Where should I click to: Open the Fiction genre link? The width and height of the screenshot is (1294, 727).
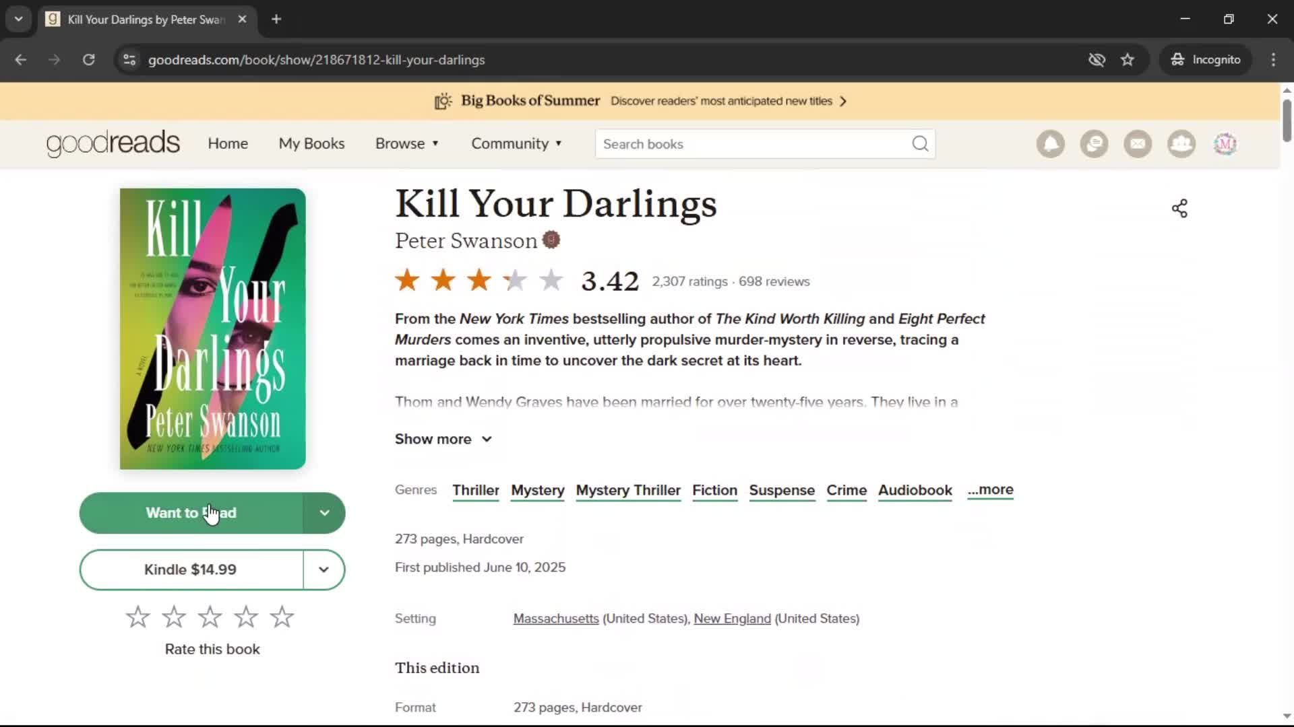715,490
